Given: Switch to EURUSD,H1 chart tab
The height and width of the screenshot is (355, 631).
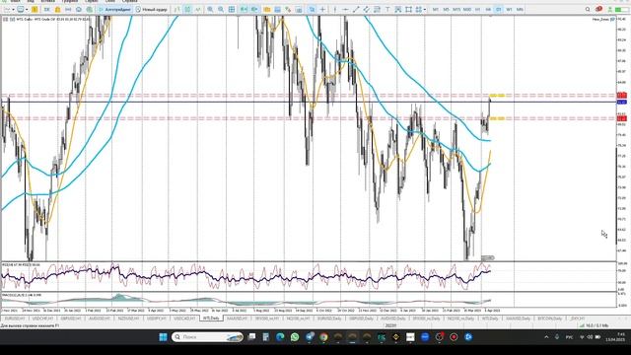Looking at the screenshot, I should 15,319.
